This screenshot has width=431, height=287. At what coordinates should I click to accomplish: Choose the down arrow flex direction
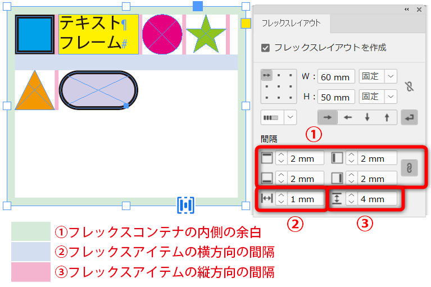click(x=367, y=117)
